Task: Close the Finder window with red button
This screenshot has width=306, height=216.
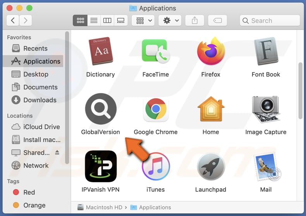Action: pos(9,8)
